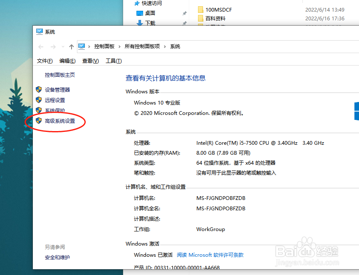Open 安全和维护 link
This screenshot has width=359, height=275.
point(57,258)
